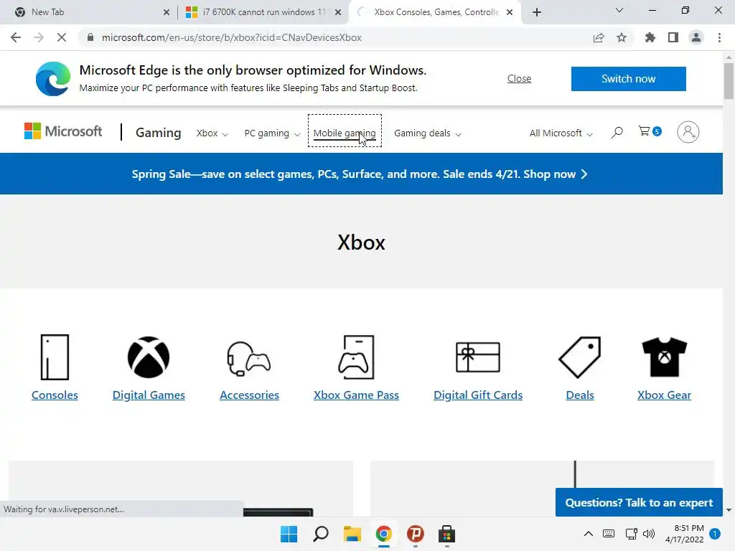
Task: Expand the PC gaming dropdown menu
Action: click(x=272, y=133)
